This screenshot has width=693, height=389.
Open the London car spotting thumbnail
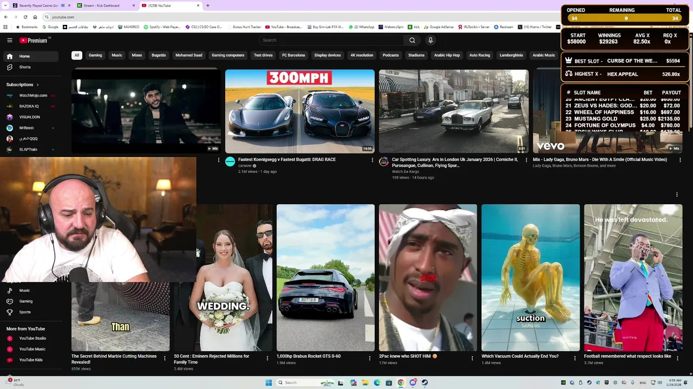click(454, 111)
